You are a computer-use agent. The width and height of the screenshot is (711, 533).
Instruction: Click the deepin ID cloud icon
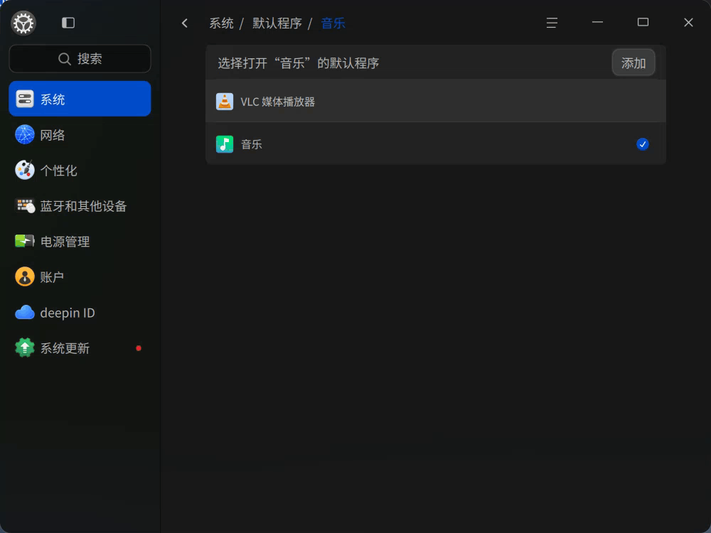(x=24, y=312)
